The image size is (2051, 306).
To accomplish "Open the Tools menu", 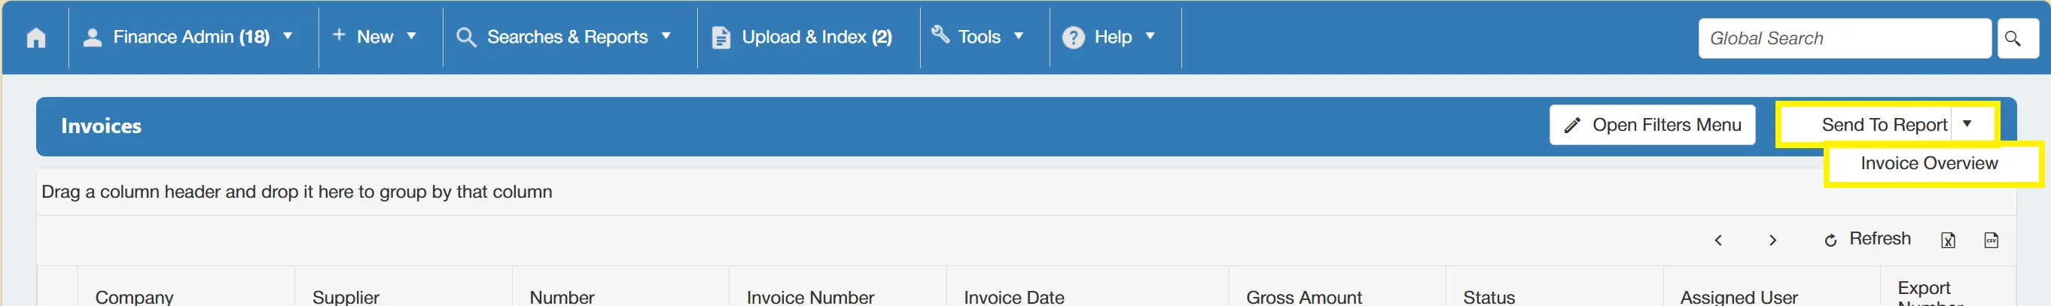I will (x=978, y=37).
